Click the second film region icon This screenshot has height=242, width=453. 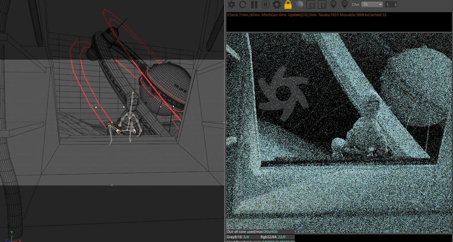tap(322, 4)
